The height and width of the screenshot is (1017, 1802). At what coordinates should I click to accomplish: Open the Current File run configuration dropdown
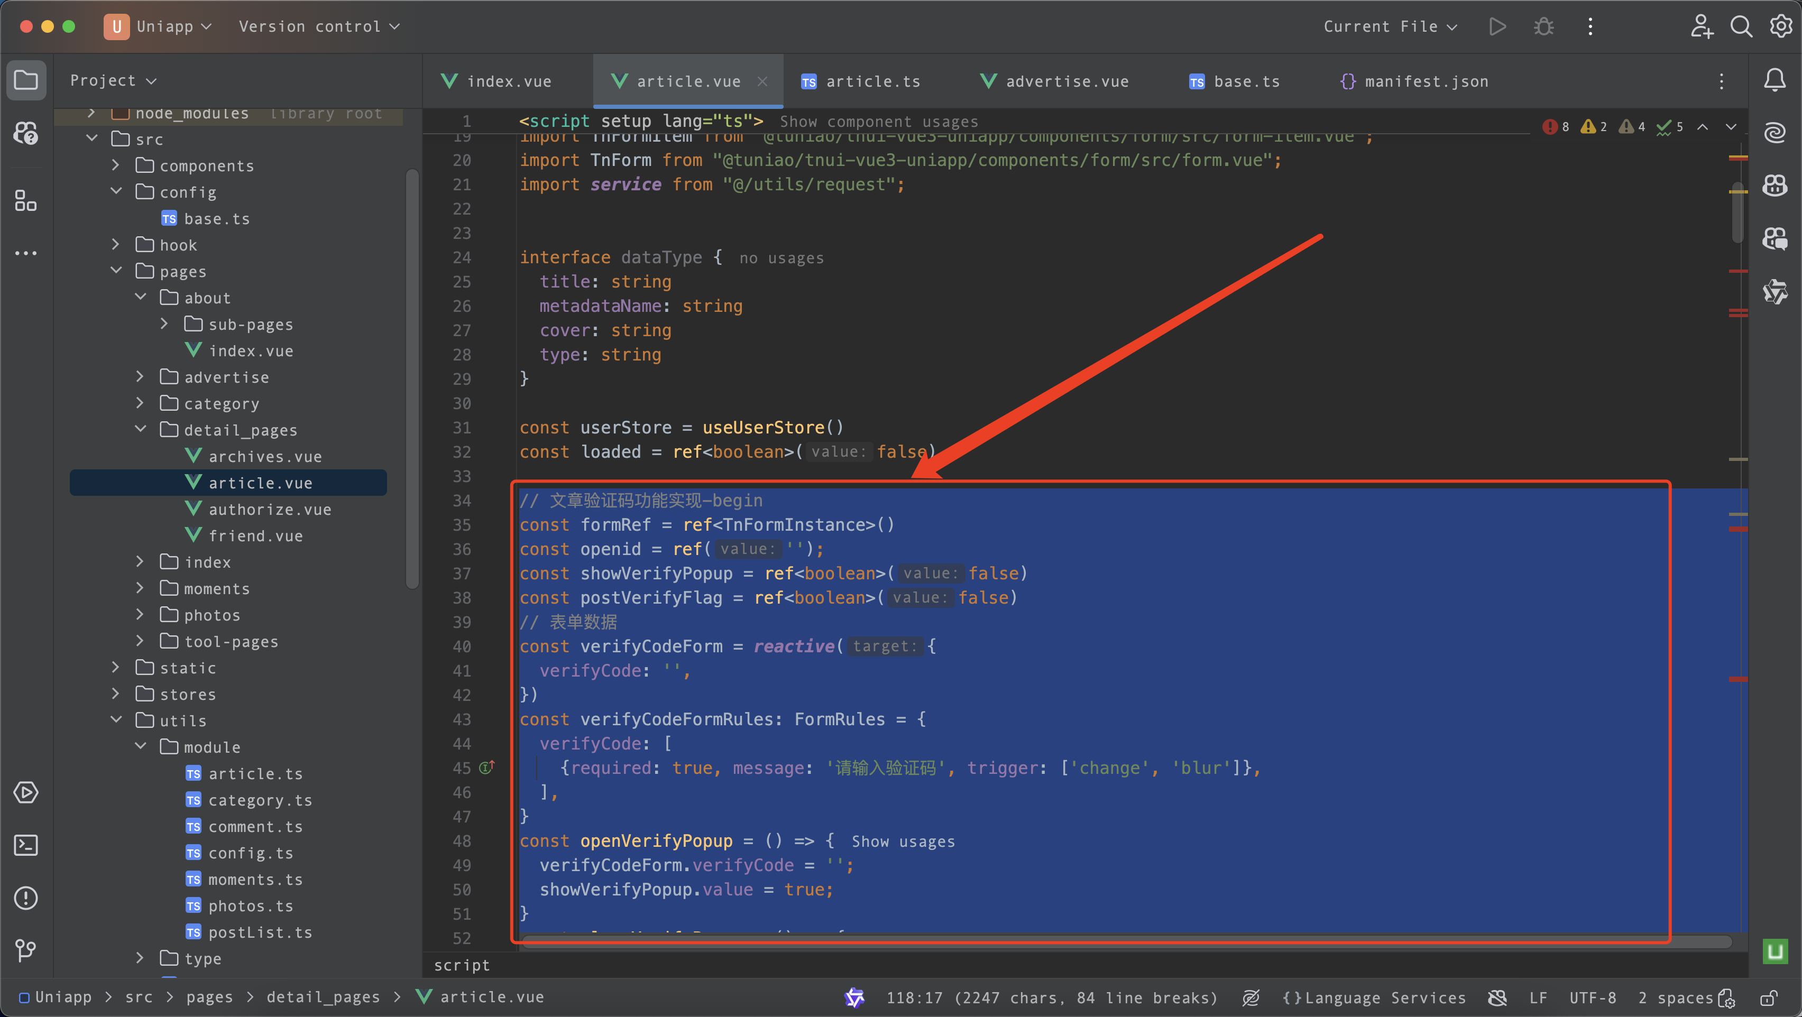[1389, 26]
